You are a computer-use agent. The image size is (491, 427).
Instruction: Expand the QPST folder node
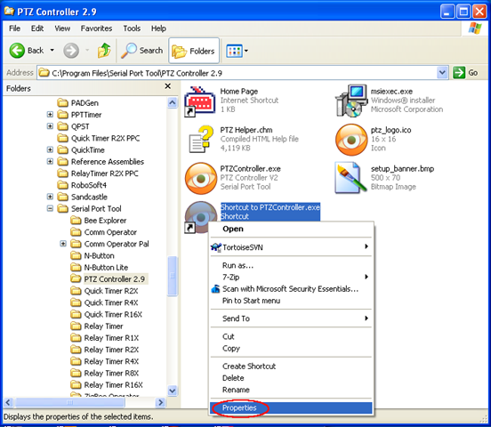[x=50, y=126]
